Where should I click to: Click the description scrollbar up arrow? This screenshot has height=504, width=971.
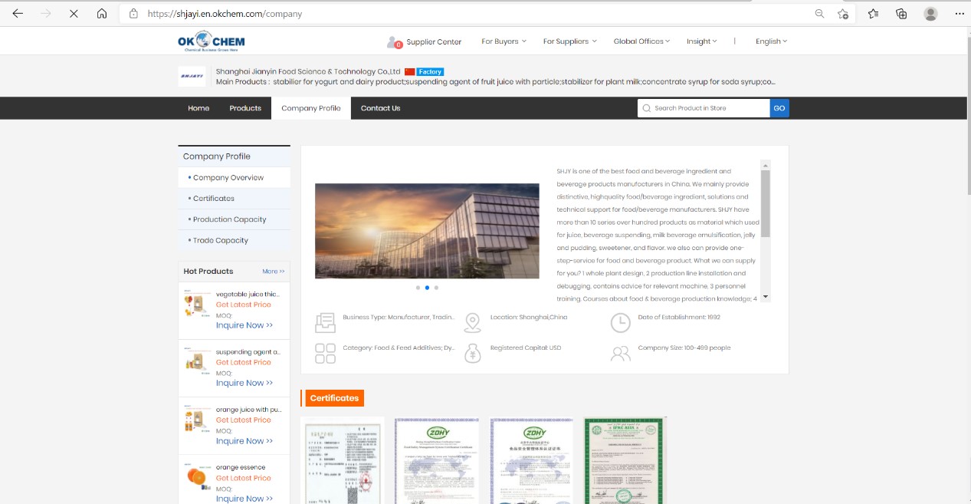766,165
